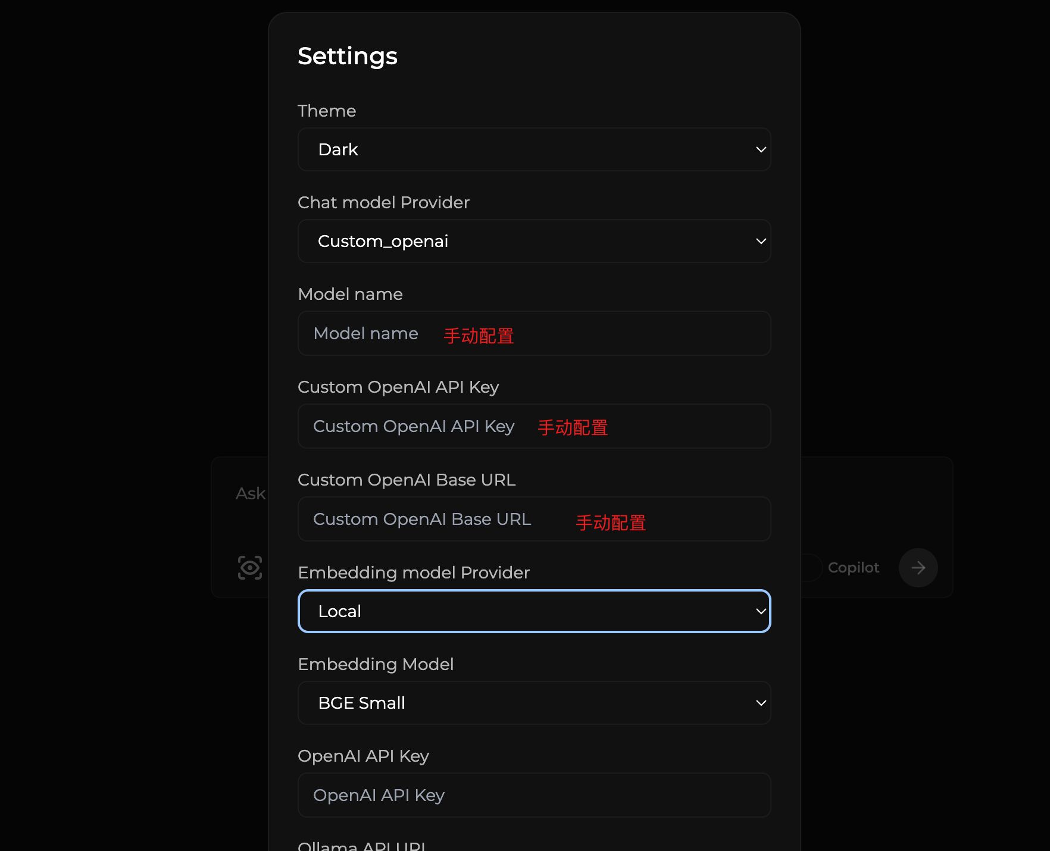The height and width of the screenshot is (851, 1050).
Task: Click the Embedding model Provider chevron arrow
Action: pyautogui.click(x=761, y=611)
